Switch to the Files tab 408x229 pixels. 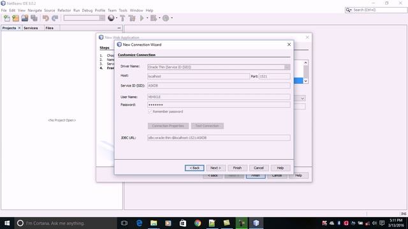(x=50, y=28)
